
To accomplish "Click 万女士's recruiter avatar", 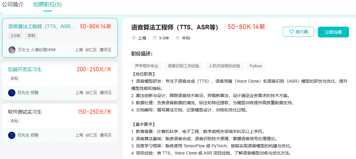I will tap(12, 50).
